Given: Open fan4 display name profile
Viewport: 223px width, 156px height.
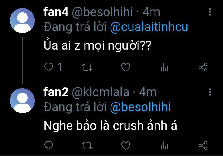Looking at the screenshot, I should (56, 12).
